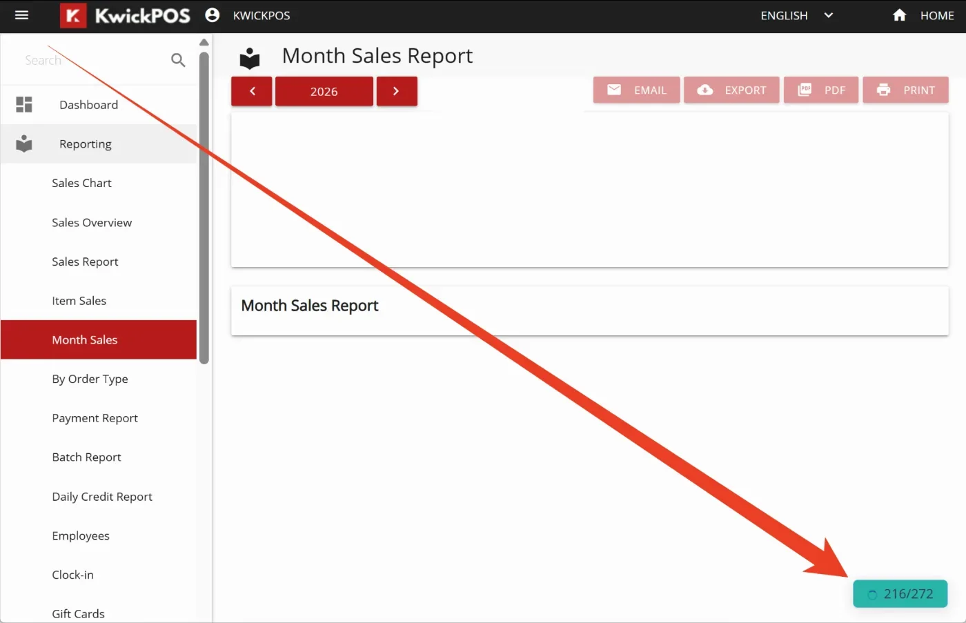Click the HOME link text
This screenshot has width=966, height=623.
click(937, 15)
